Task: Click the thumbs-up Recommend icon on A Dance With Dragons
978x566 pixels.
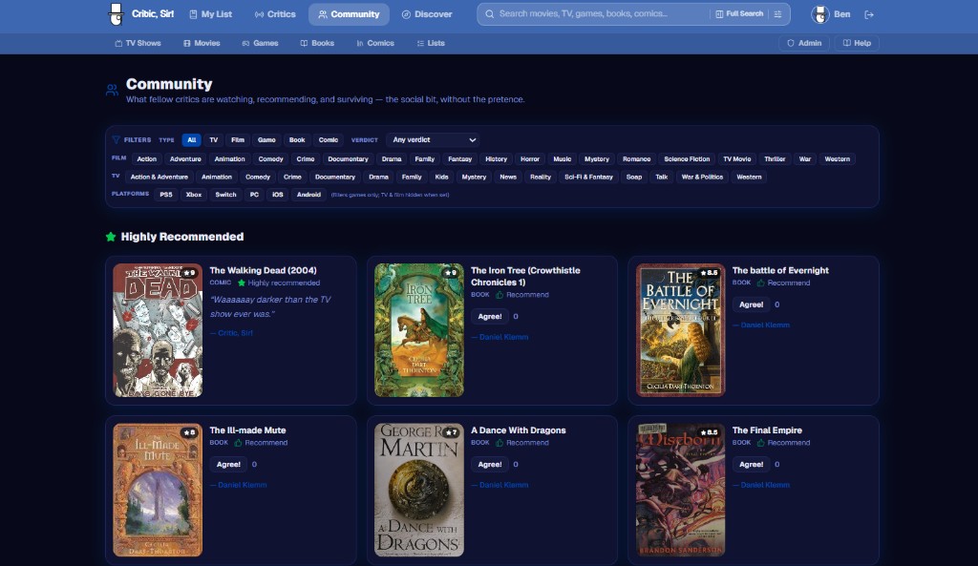Action: (500, 443)
